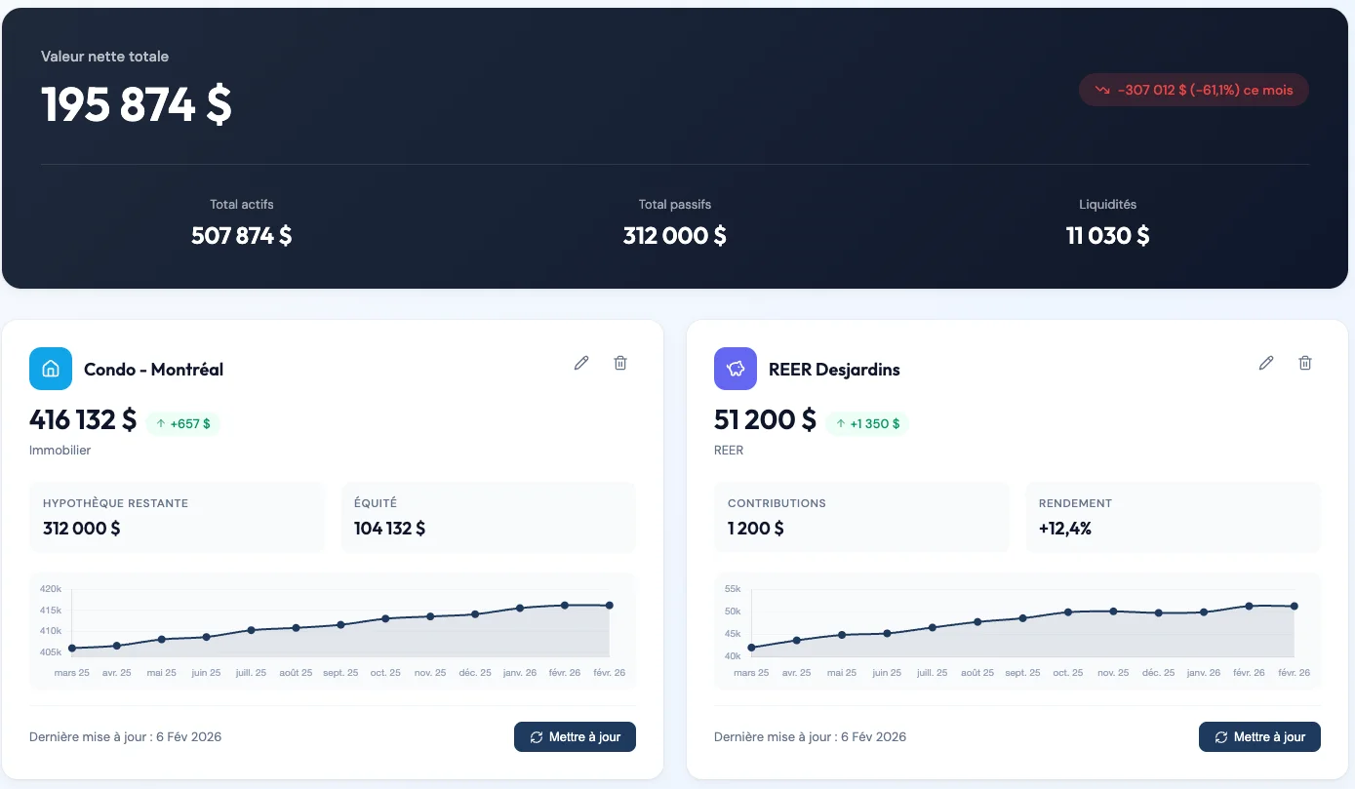Click the +1 350 $ gain badge on REER card
Screen dimensions: 1355x789
(868, 422)
